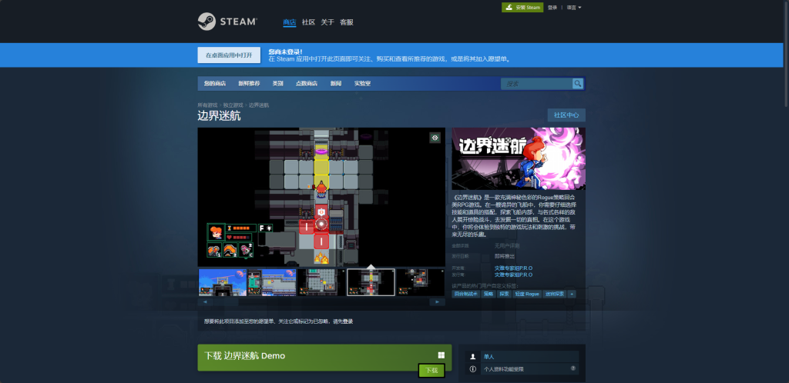789x383 pixels.
Task: Click the info icon beside 个人资料功能受限
Action: pos(472,369)
